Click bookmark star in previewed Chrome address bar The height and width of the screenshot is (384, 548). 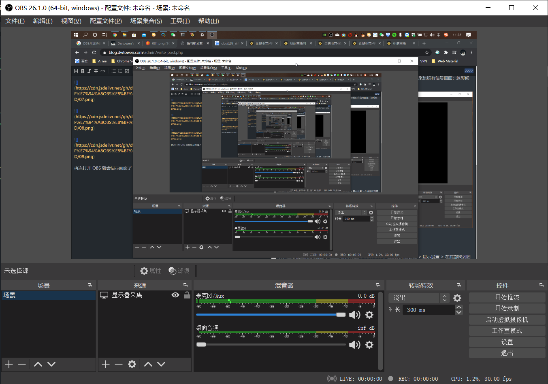pyautogui.click(x=427, y=52)
